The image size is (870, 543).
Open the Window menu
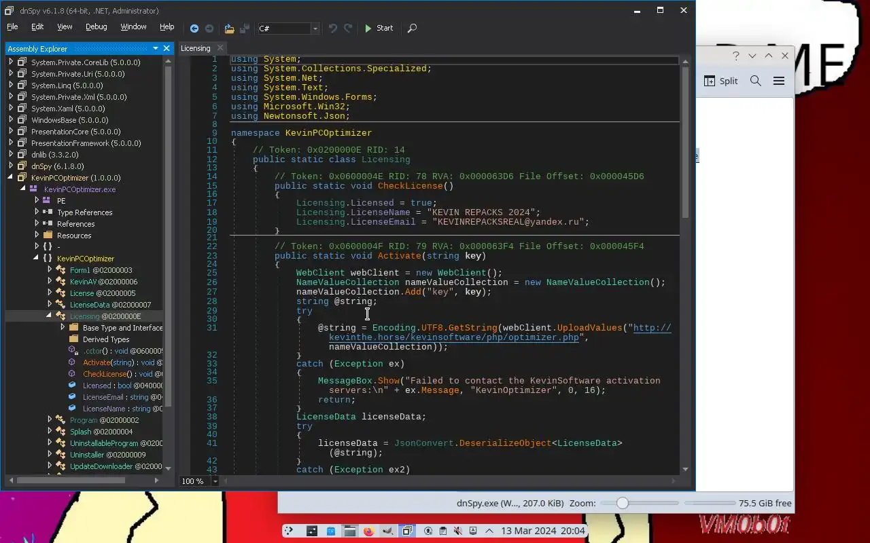133,27
